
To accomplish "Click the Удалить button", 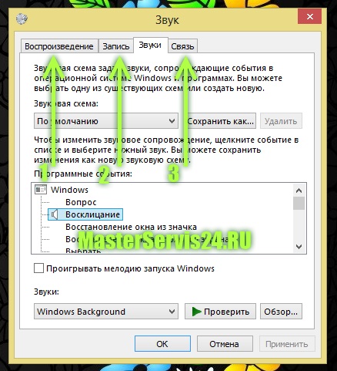I will coord(281,121).
